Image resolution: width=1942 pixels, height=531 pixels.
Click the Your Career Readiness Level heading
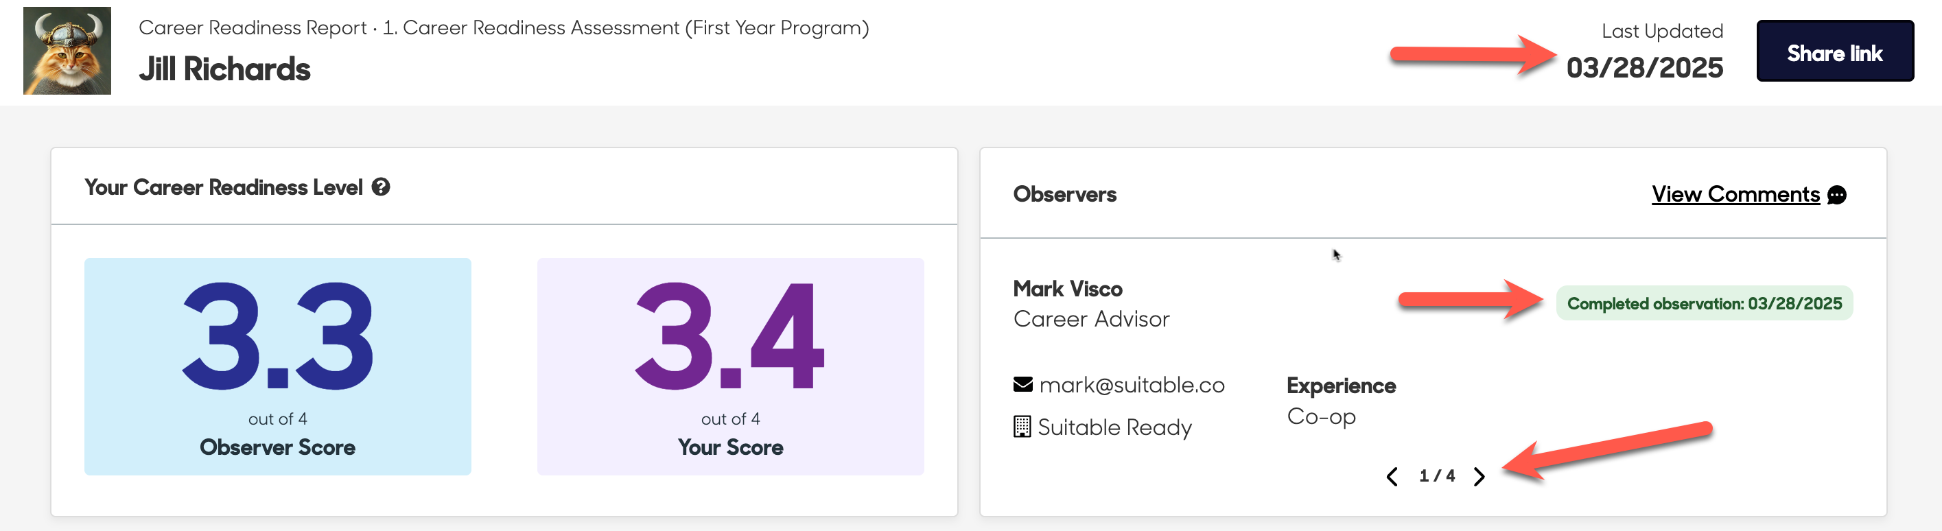point(223,187)
